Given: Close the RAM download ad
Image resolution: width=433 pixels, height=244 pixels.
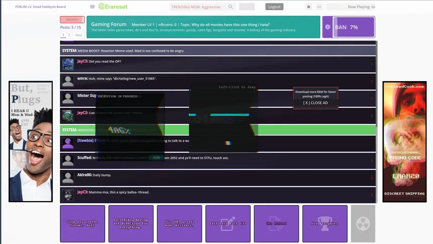Looking at the screenshot, I should tap(315, 103).
